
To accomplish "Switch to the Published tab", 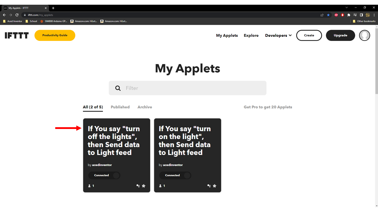I will (x=120, y=107).
